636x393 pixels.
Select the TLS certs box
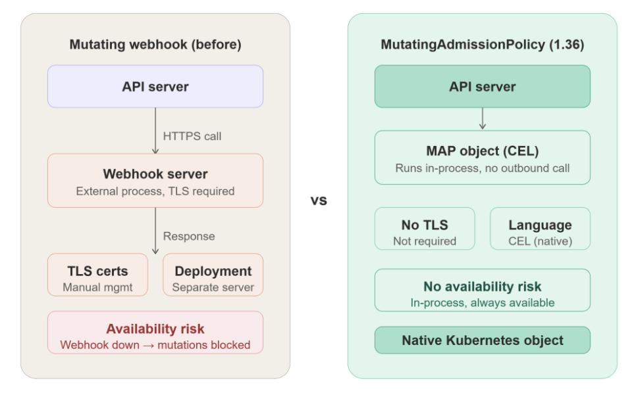97,275
